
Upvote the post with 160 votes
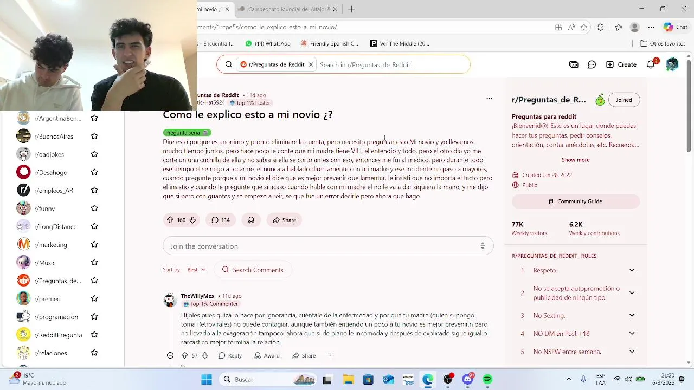(x=170, y=220)
